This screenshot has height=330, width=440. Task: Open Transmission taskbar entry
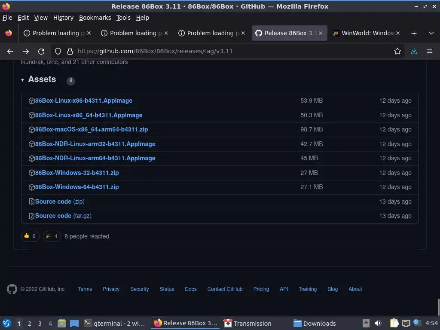pyautogui.click(x=248, y=324)
